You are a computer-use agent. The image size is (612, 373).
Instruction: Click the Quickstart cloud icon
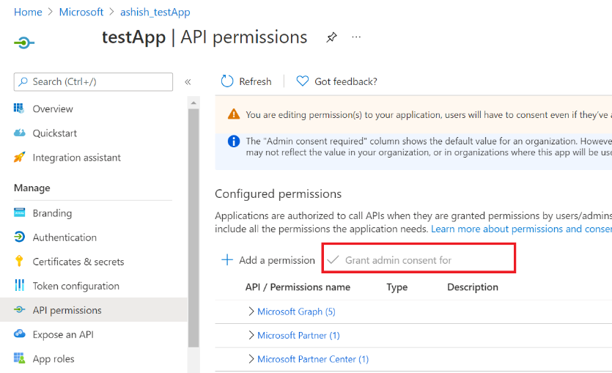click(20, 133)
